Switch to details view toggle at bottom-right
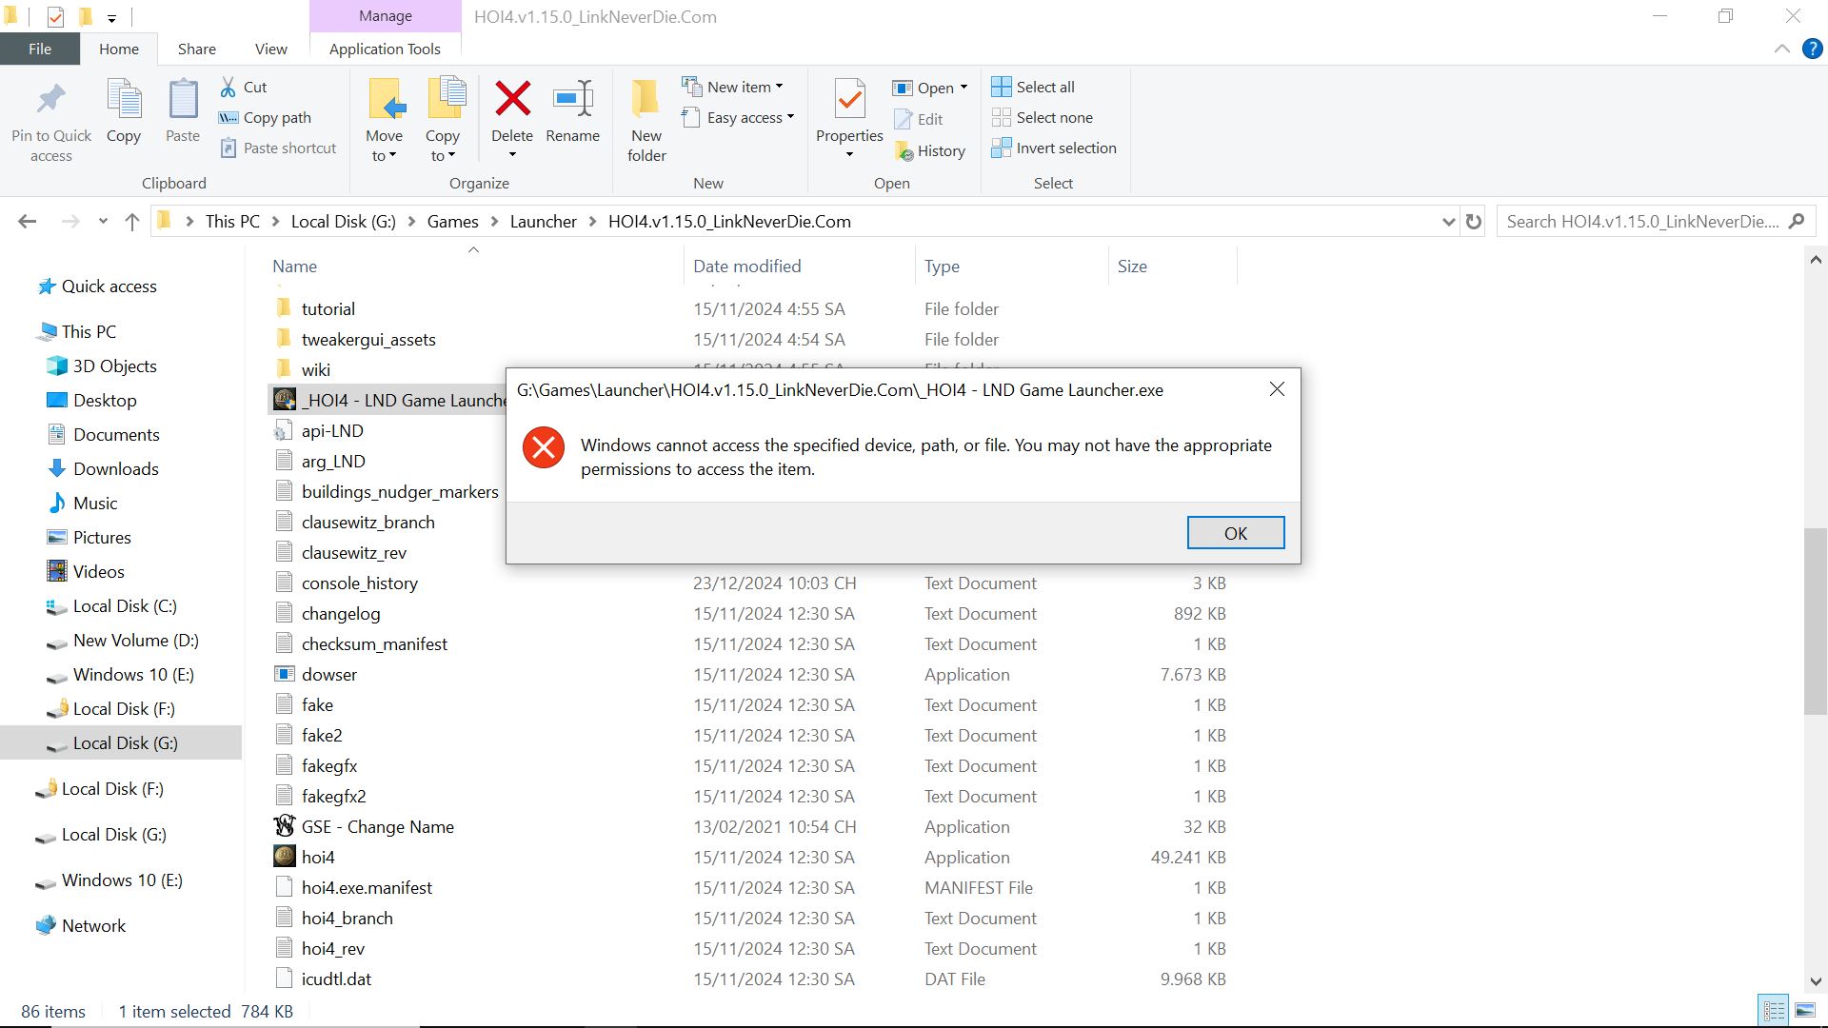The width and height of the screenshot is (1828, 1028). (1774, 1011)
